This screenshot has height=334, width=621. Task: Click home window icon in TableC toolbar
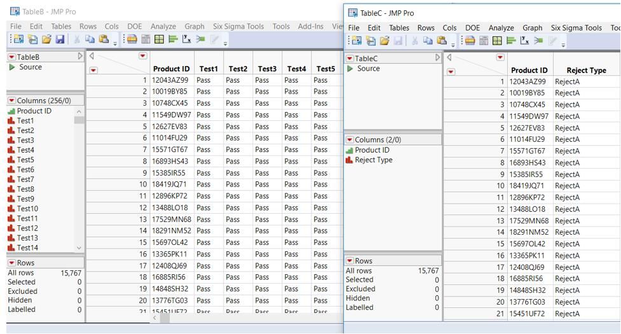470,41
